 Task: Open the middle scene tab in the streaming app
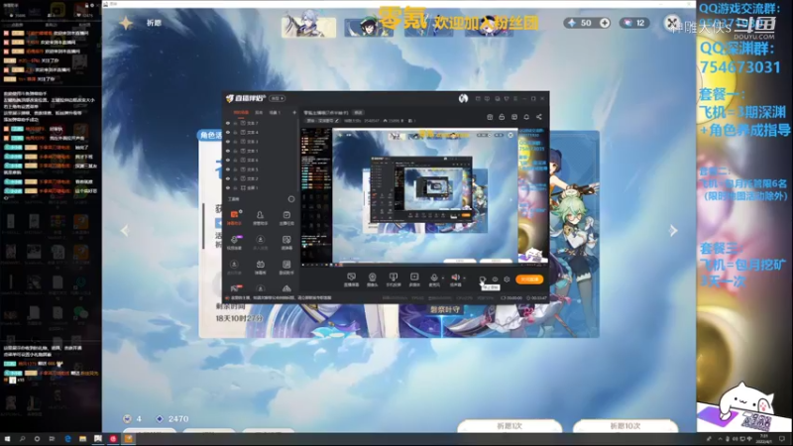click(x=259, y=112)
